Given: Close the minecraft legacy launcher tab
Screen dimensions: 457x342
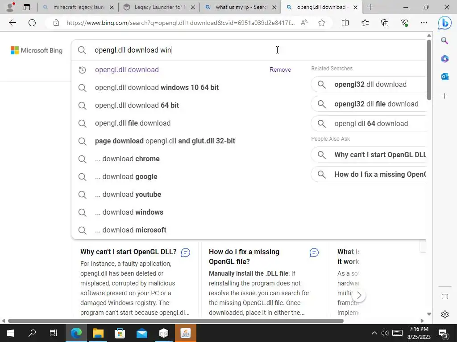Looking at the screenshot, I should pyautogui.click(x=112, y=7).
